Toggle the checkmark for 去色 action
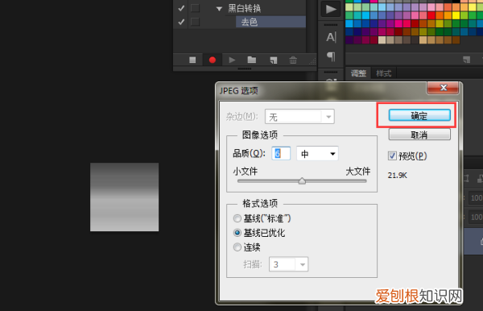The image size is (483, 311). 181,22
